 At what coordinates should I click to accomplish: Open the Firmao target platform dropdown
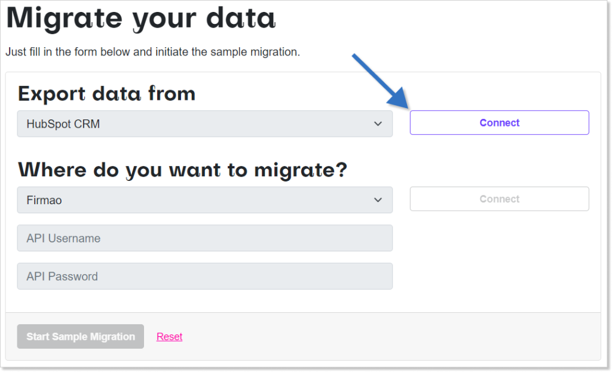tap(204, 199)
